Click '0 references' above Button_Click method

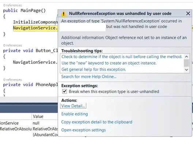(12, 46)
